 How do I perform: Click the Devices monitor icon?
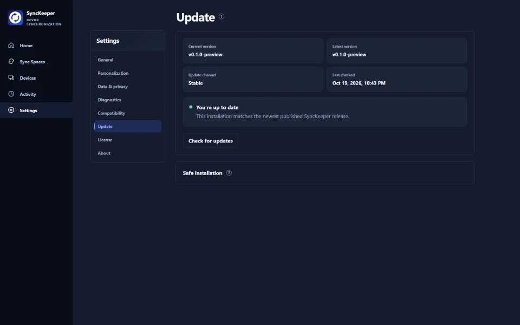[11, 77]
